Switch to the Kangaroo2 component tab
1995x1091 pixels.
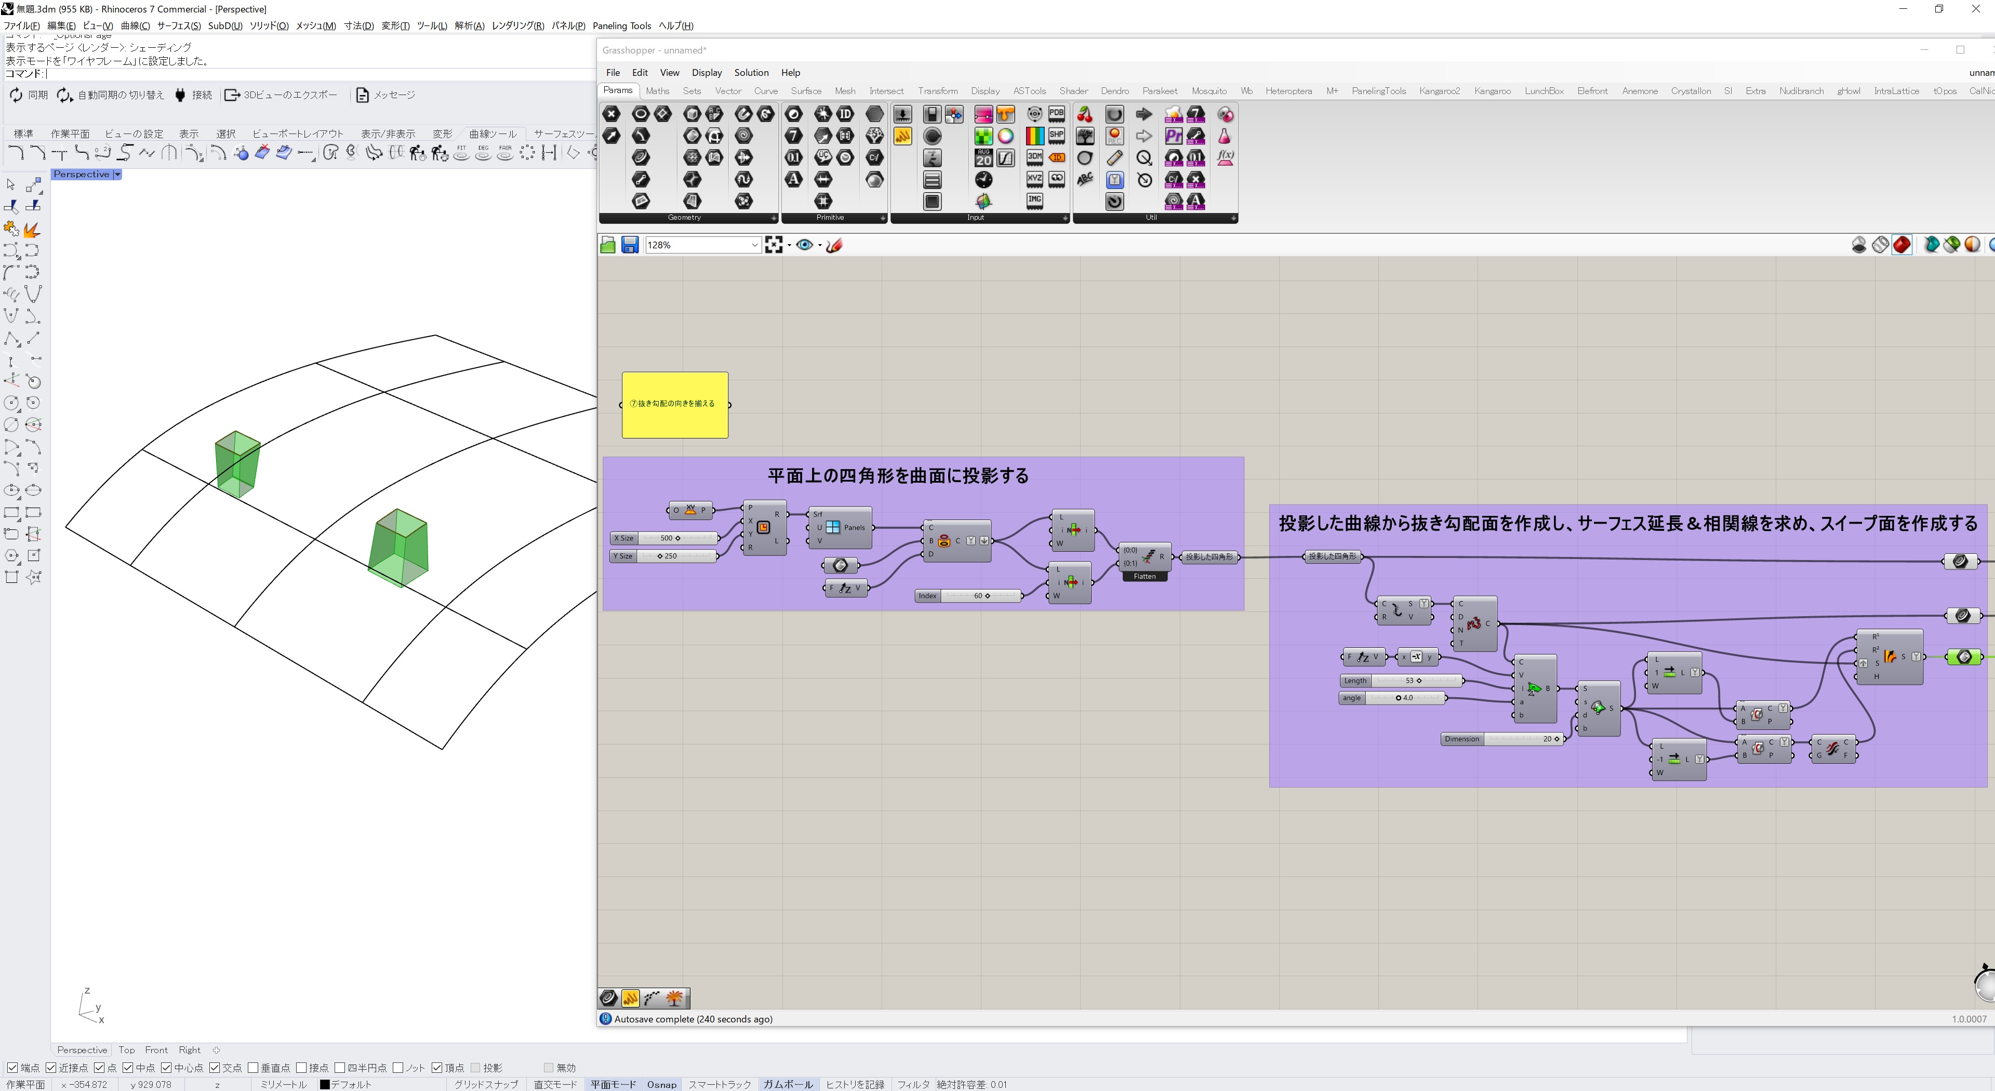(1439, 91)
